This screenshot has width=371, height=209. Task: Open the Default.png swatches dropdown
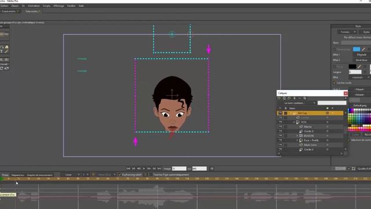(x=360, y=106)
